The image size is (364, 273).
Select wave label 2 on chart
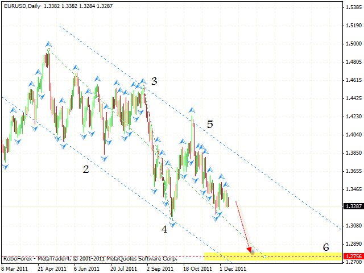[86, 169]
